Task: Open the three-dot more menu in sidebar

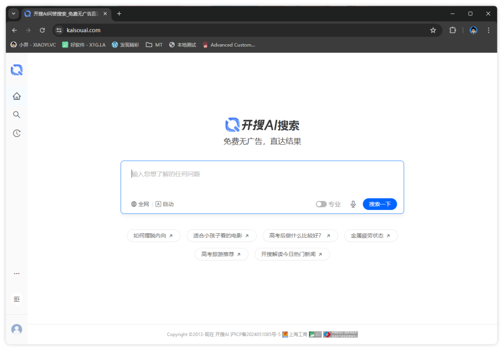Action: tap(17, 273)
